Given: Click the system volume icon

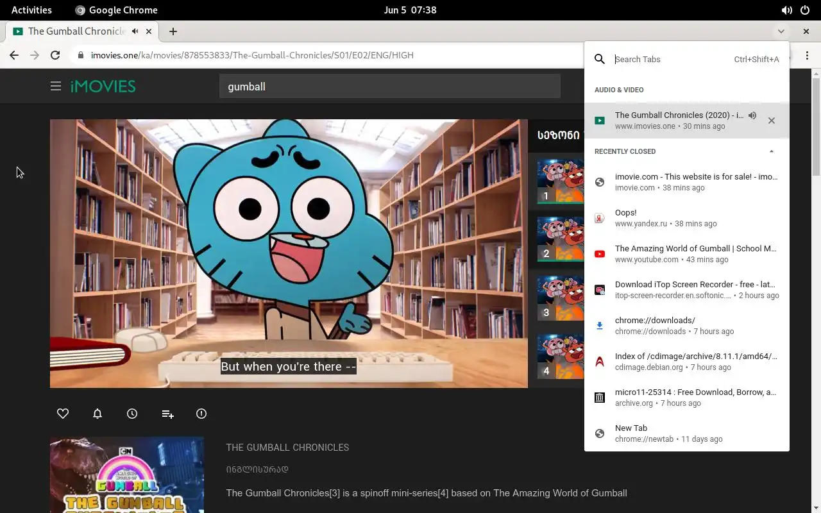Looking at the screenshot, I should [x=786, y=10].
